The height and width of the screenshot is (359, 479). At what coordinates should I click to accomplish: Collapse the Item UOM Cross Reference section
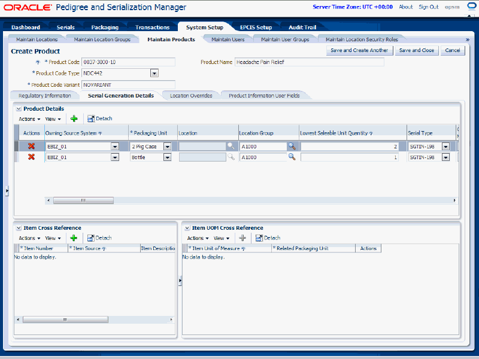click(x=187, y=228)
